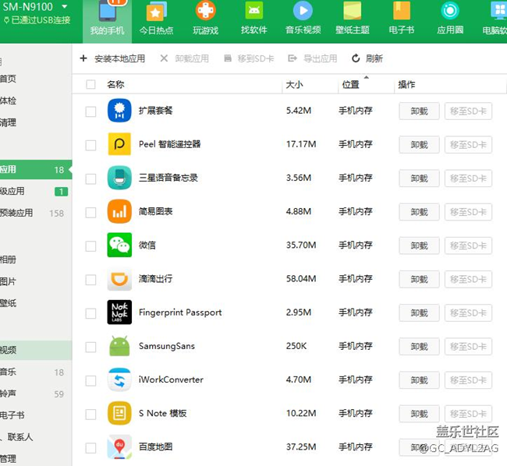Toggle the select-all checkbox in header
This screenshot has height=466, width=507.
(x=91, y=85)
